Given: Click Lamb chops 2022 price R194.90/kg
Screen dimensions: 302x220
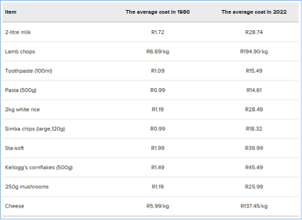Looking at the screenshot, I should [x=254, y=52].
